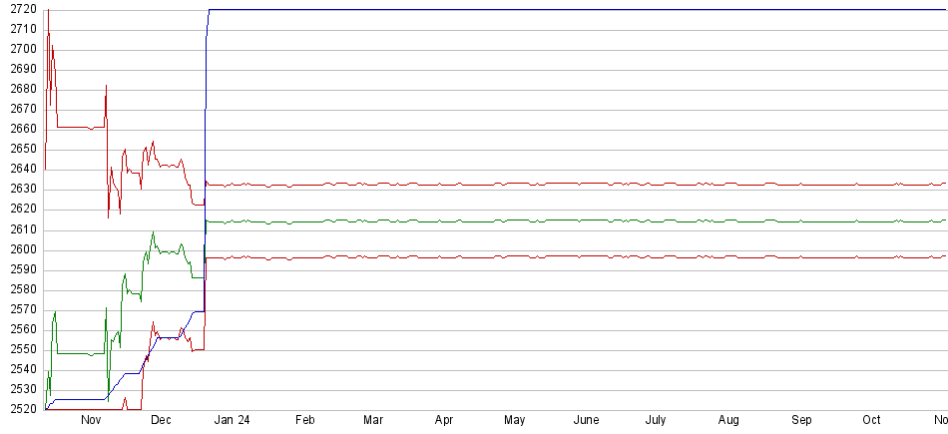The width and height of the screenshot is (948, 434).
Task: Select the 'Apr' label on the x-axis
Action: click(x=444, y=421)
